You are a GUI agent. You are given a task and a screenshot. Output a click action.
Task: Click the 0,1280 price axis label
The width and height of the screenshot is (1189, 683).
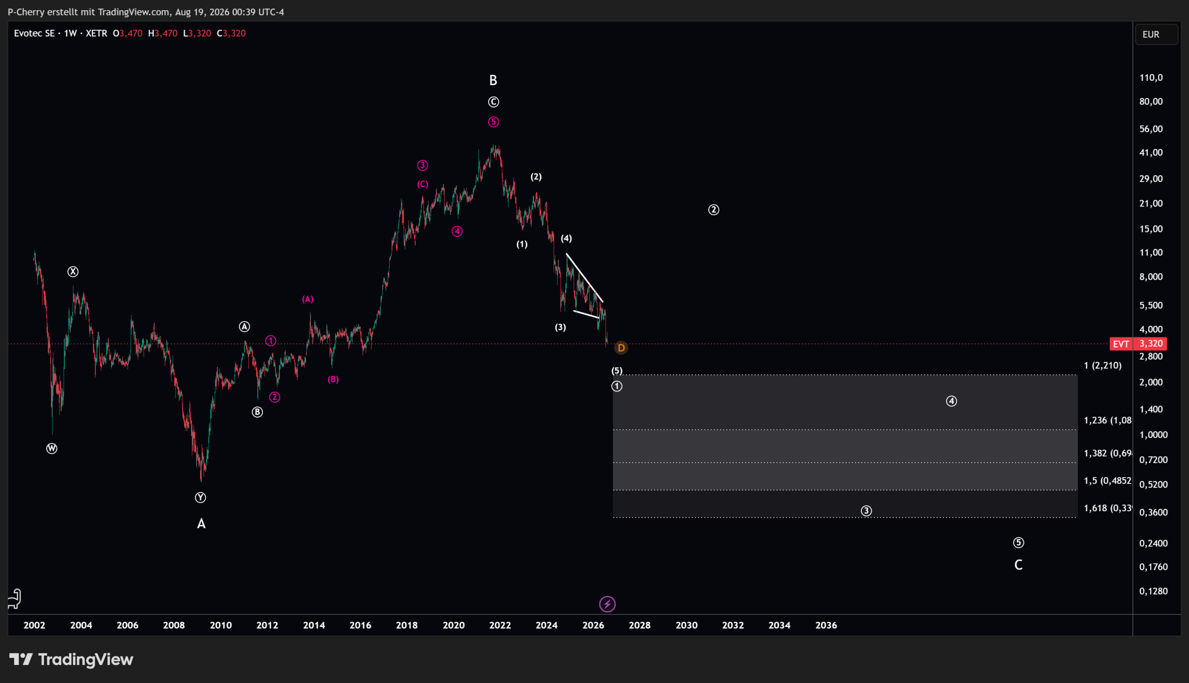pyautogui.click(x=1153, y=592)
